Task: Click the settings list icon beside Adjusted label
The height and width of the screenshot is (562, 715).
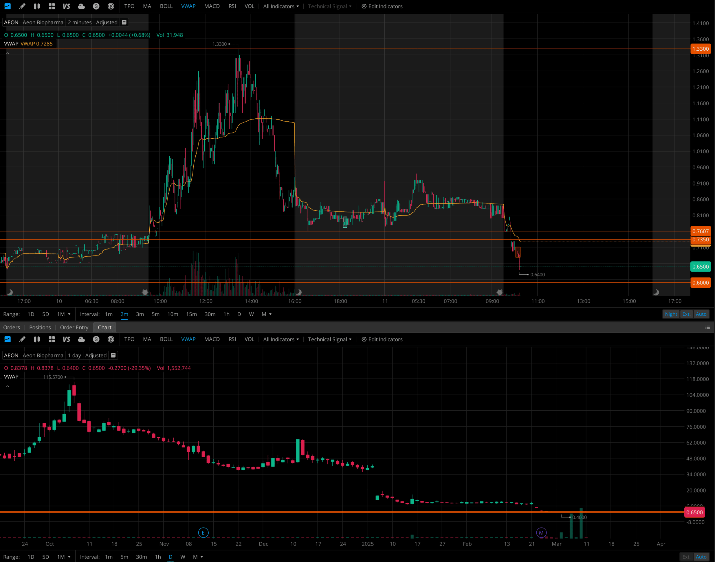Action: pos(124,22)
